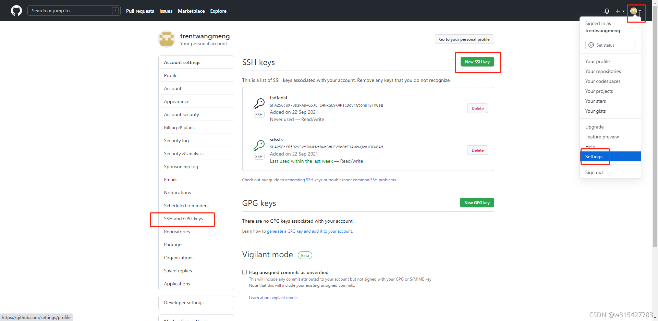Choose Settings from user menu
The height and width of the screenshot is (321, 658).
610,157
